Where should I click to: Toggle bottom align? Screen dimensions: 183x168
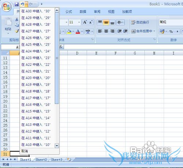[112, 22]
